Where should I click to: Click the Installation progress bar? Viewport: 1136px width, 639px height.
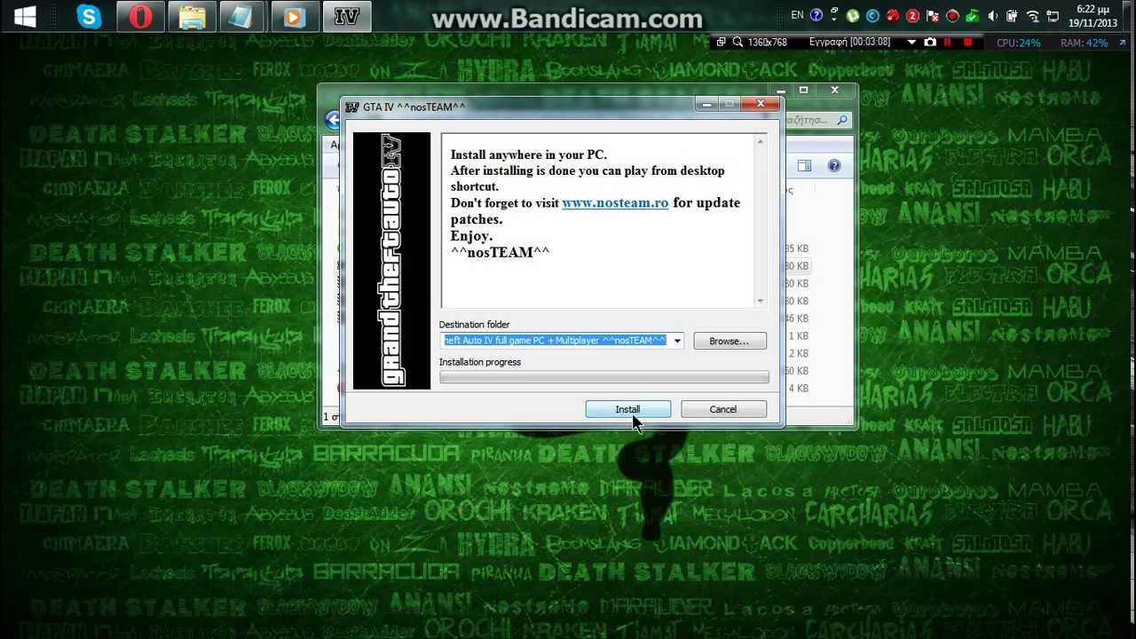pyautogui.click(x=604, y=377)
